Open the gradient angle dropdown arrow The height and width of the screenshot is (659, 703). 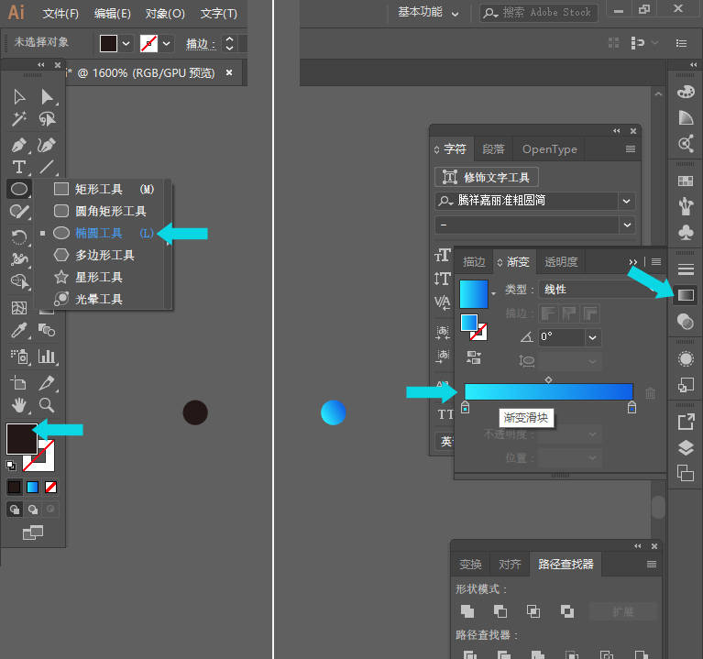592,337
